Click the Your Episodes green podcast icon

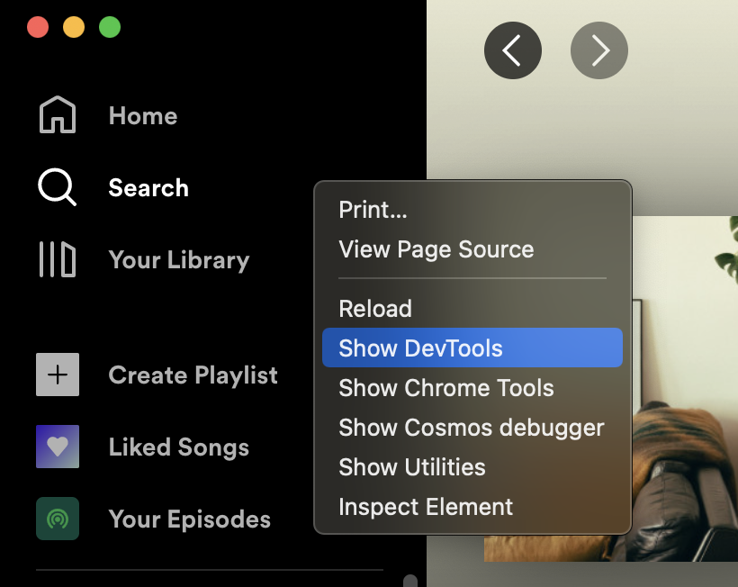pos(58,519)
